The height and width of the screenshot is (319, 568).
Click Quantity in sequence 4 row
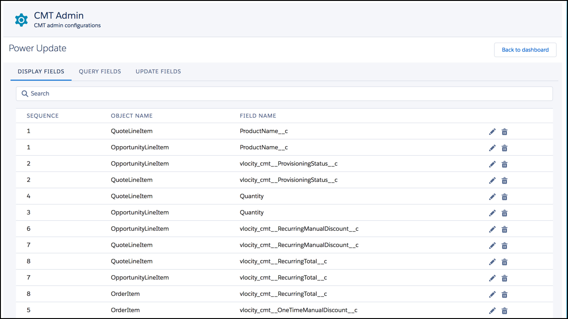[x=252, y=196]
